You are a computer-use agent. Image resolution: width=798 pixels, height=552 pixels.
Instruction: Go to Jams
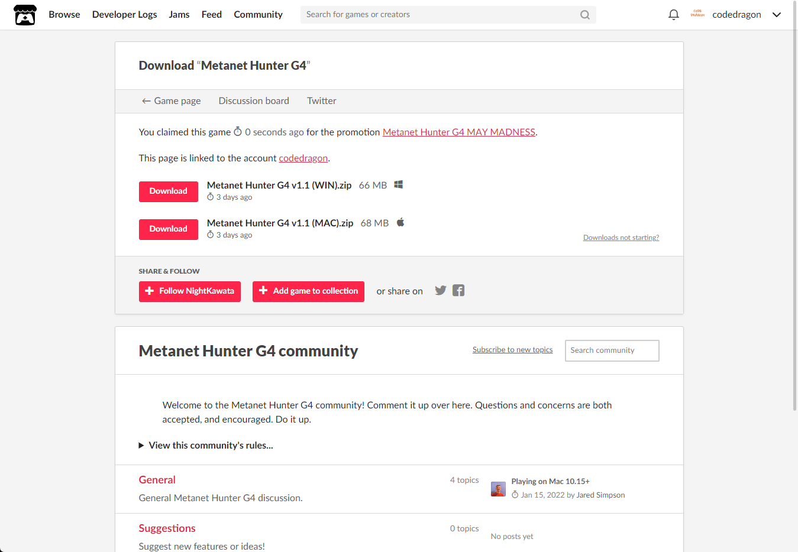point(179,15)
